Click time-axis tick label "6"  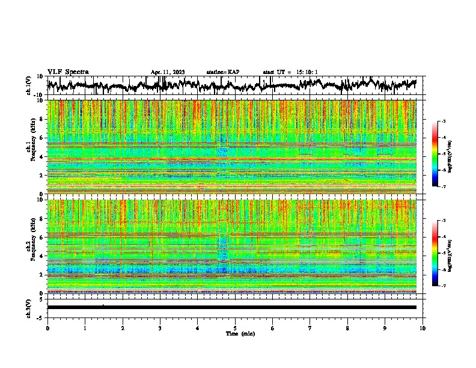[273, 328]
